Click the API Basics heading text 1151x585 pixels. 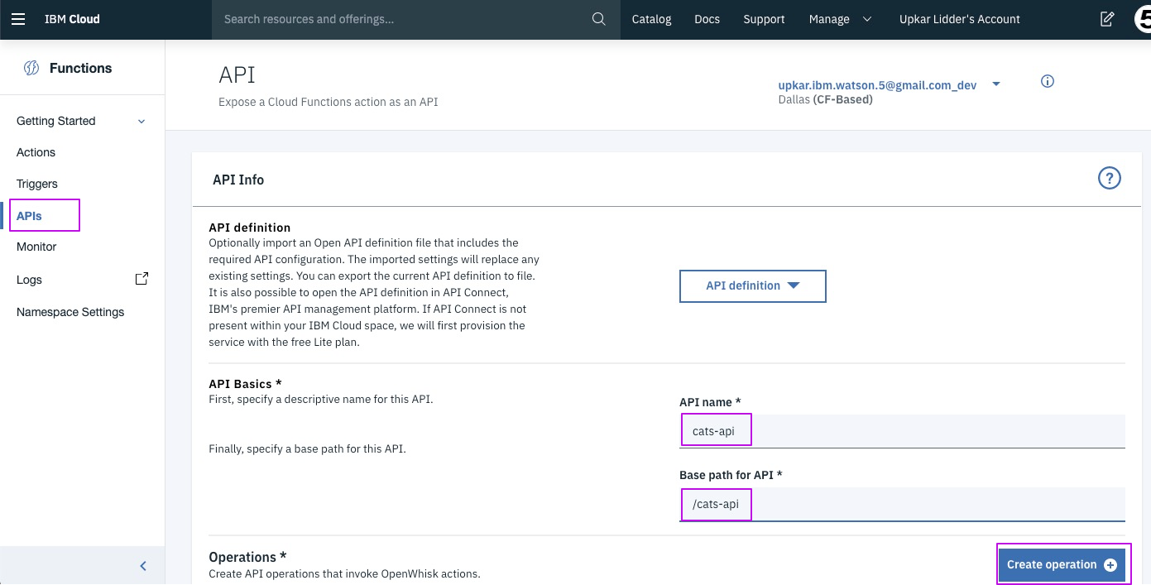tap(245, 384)
